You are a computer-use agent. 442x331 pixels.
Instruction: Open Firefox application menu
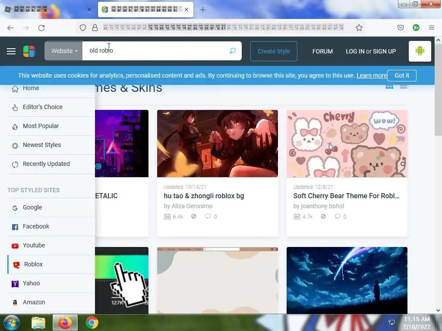[431, 28]
